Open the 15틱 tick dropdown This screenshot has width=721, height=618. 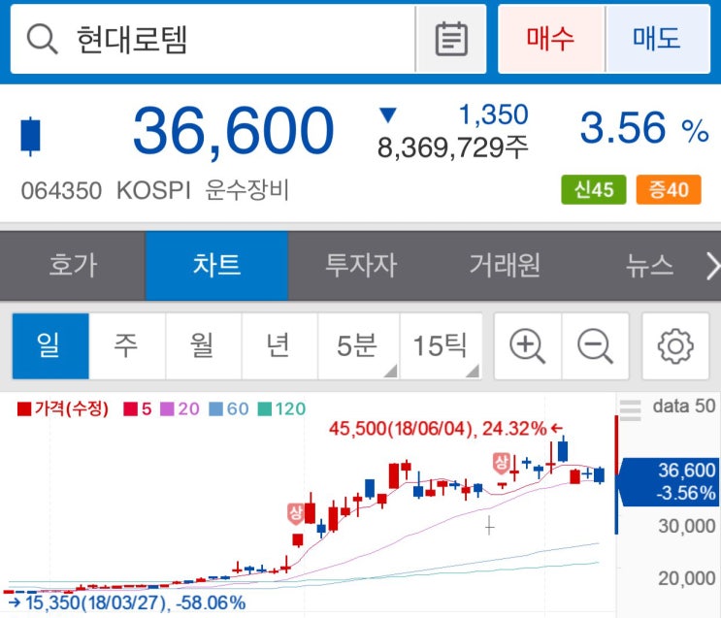point(441,346)
